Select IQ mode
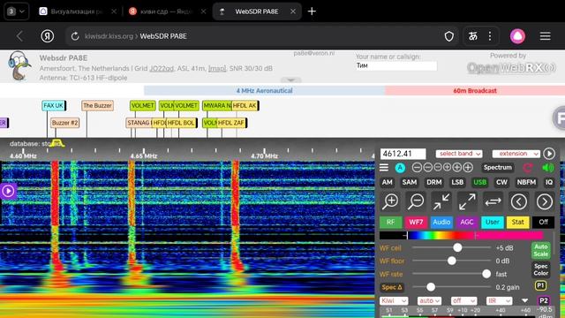 [549, 183]
